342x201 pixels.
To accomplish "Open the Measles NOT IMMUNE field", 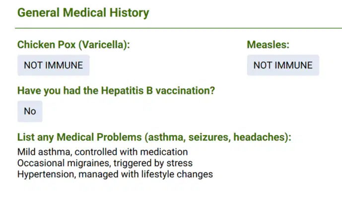I will (283, 65).
